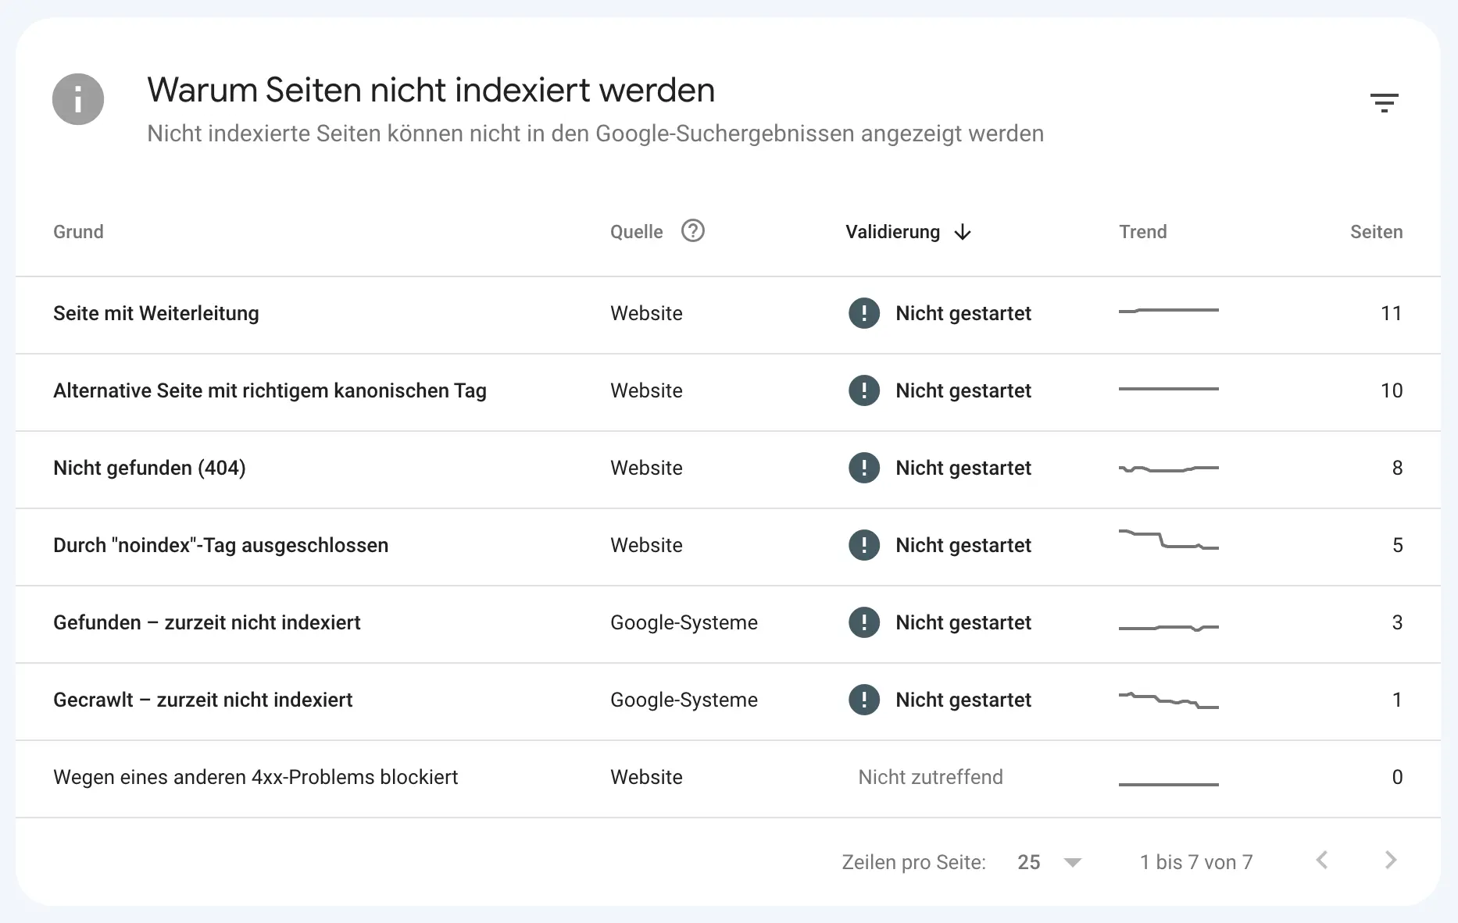Click the subtitle about Google-Suchergebnissen
The image size is (1458, 923).
(x=595, y=134)
